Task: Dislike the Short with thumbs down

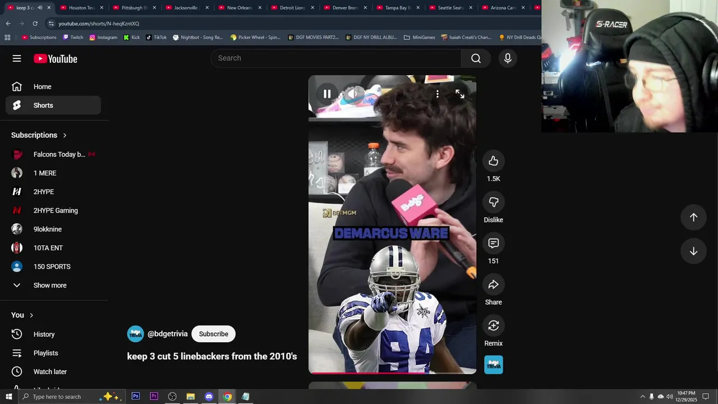Action: (x=494, y=202)
